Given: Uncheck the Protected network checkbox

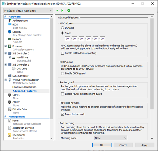Looking at the screenshot, I should pyautogui.click(x=63, y=114).
